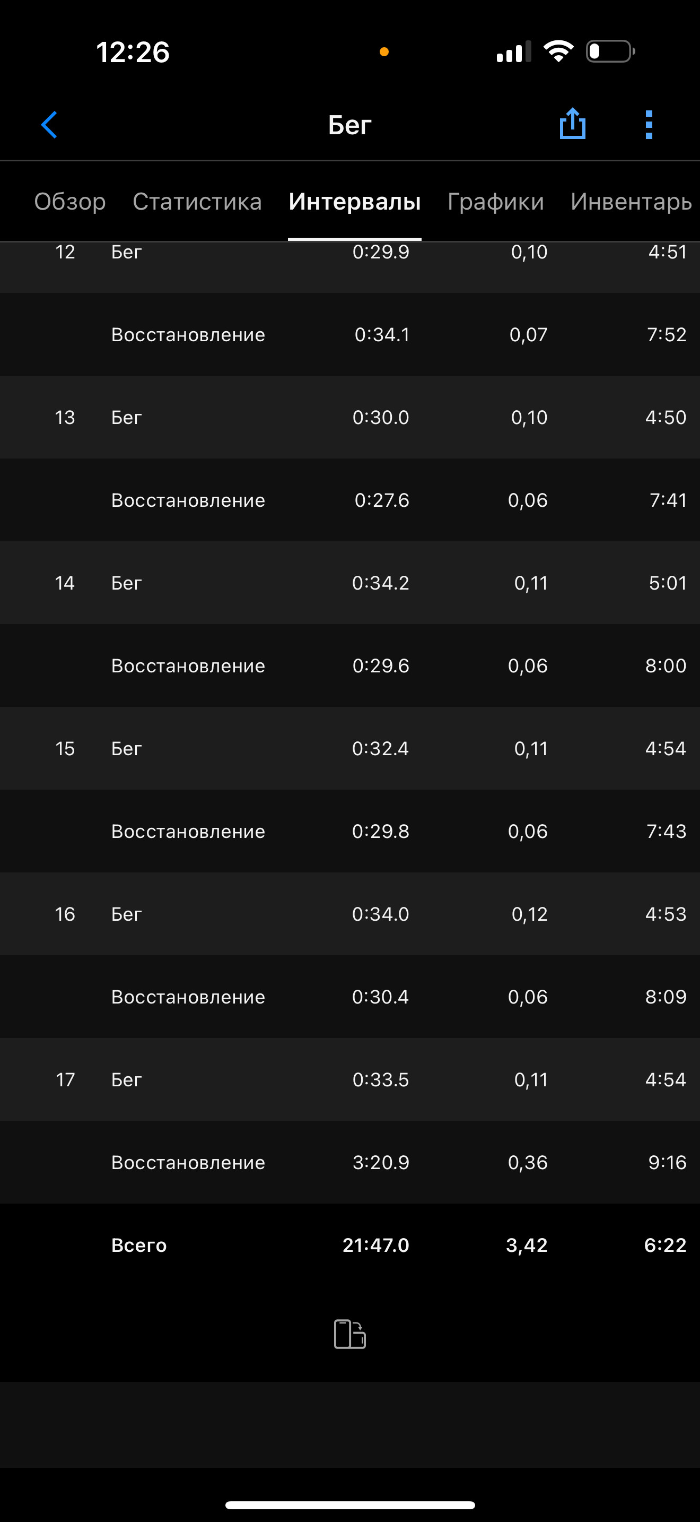Tap the orange recording indicator dot
This screenshot has height=1522, width=700.
pos(383,52)
